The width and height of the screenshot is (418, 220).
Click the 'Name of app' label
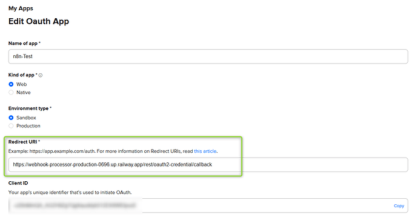click(24, 43)
